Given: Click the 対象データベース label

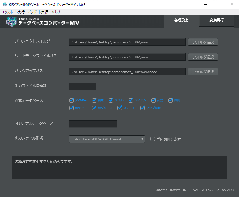Looking at the screenshot, I should 29,100.
